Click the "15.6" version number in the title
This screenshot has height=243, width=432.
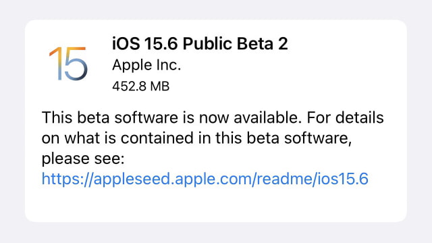[161, 44]
